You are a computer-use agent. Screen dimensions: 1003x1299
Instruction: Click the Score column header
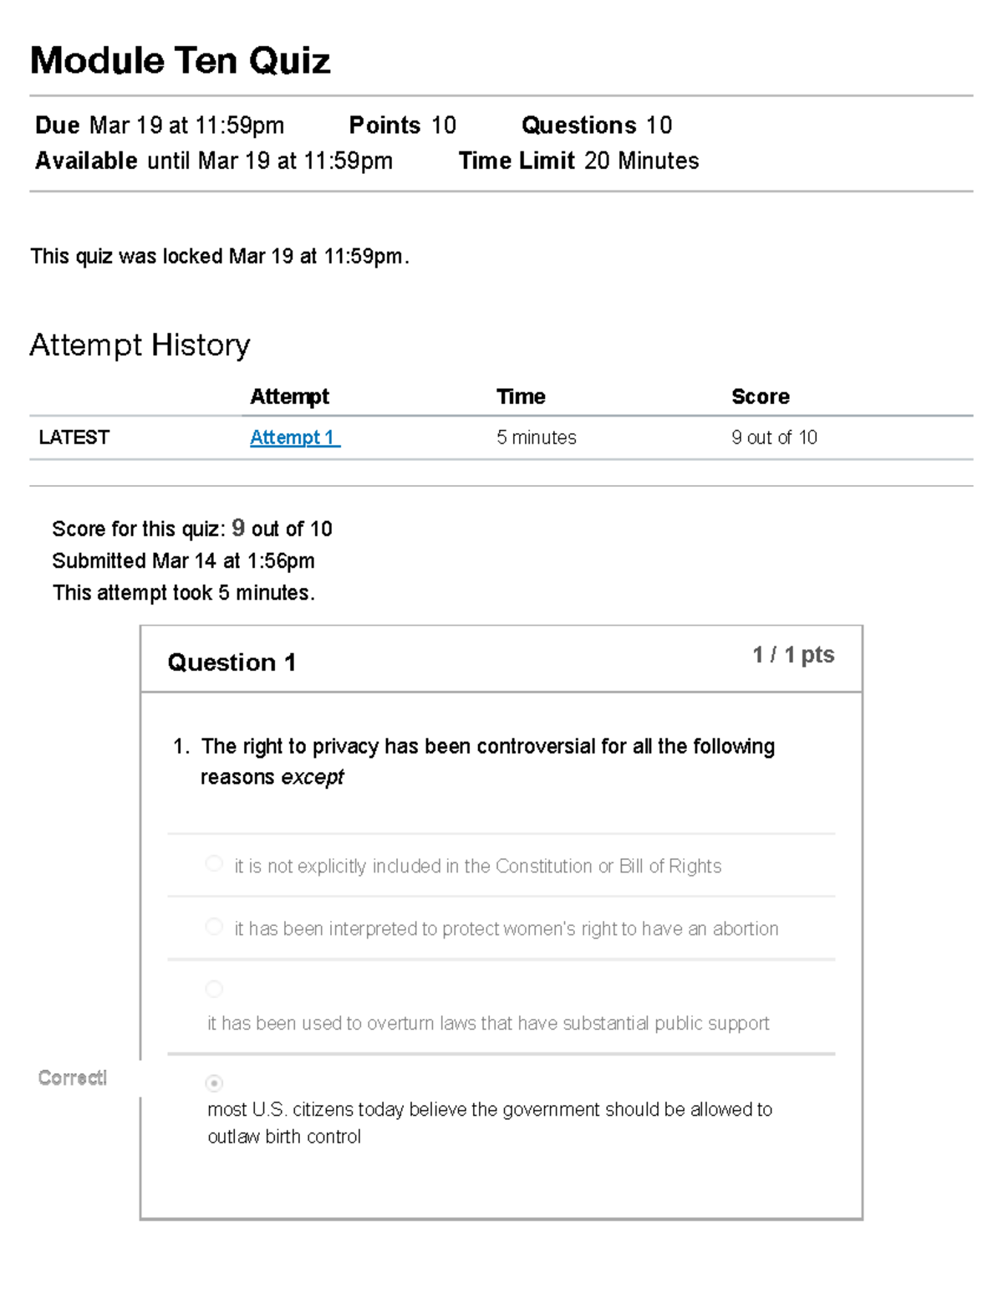(761, 396)
